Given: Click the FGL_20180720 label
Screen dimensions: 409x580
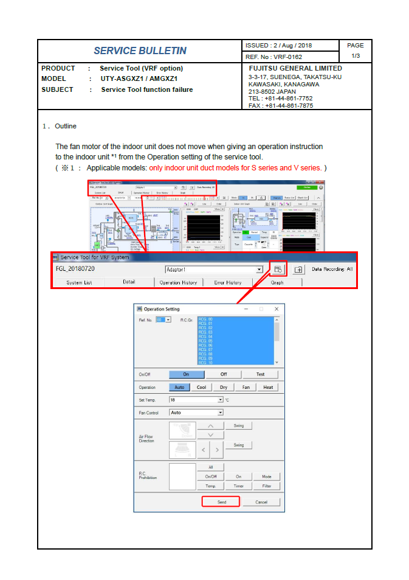Looking at the screenshot, I should coord(75,268).
